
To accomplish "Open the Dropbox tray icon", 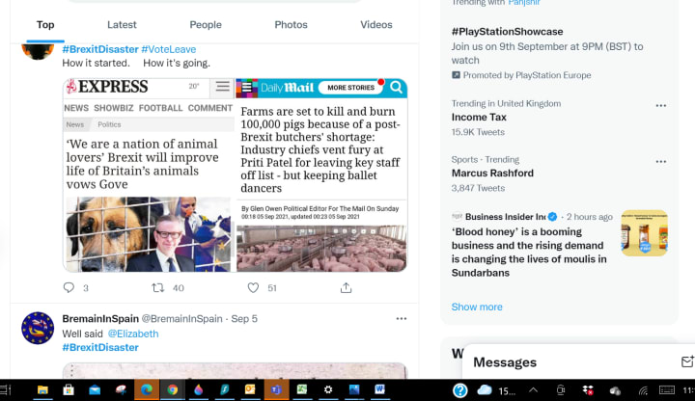I will pos(587,390).
